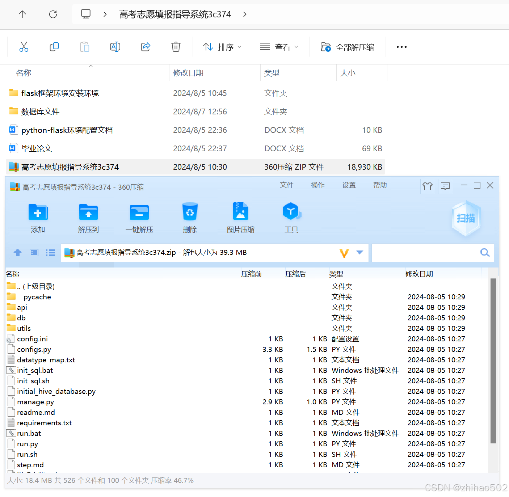Viewport: 509px width, 497px height.
Task: Click 全部解压缩 extract all button
Action: [348, 47]
